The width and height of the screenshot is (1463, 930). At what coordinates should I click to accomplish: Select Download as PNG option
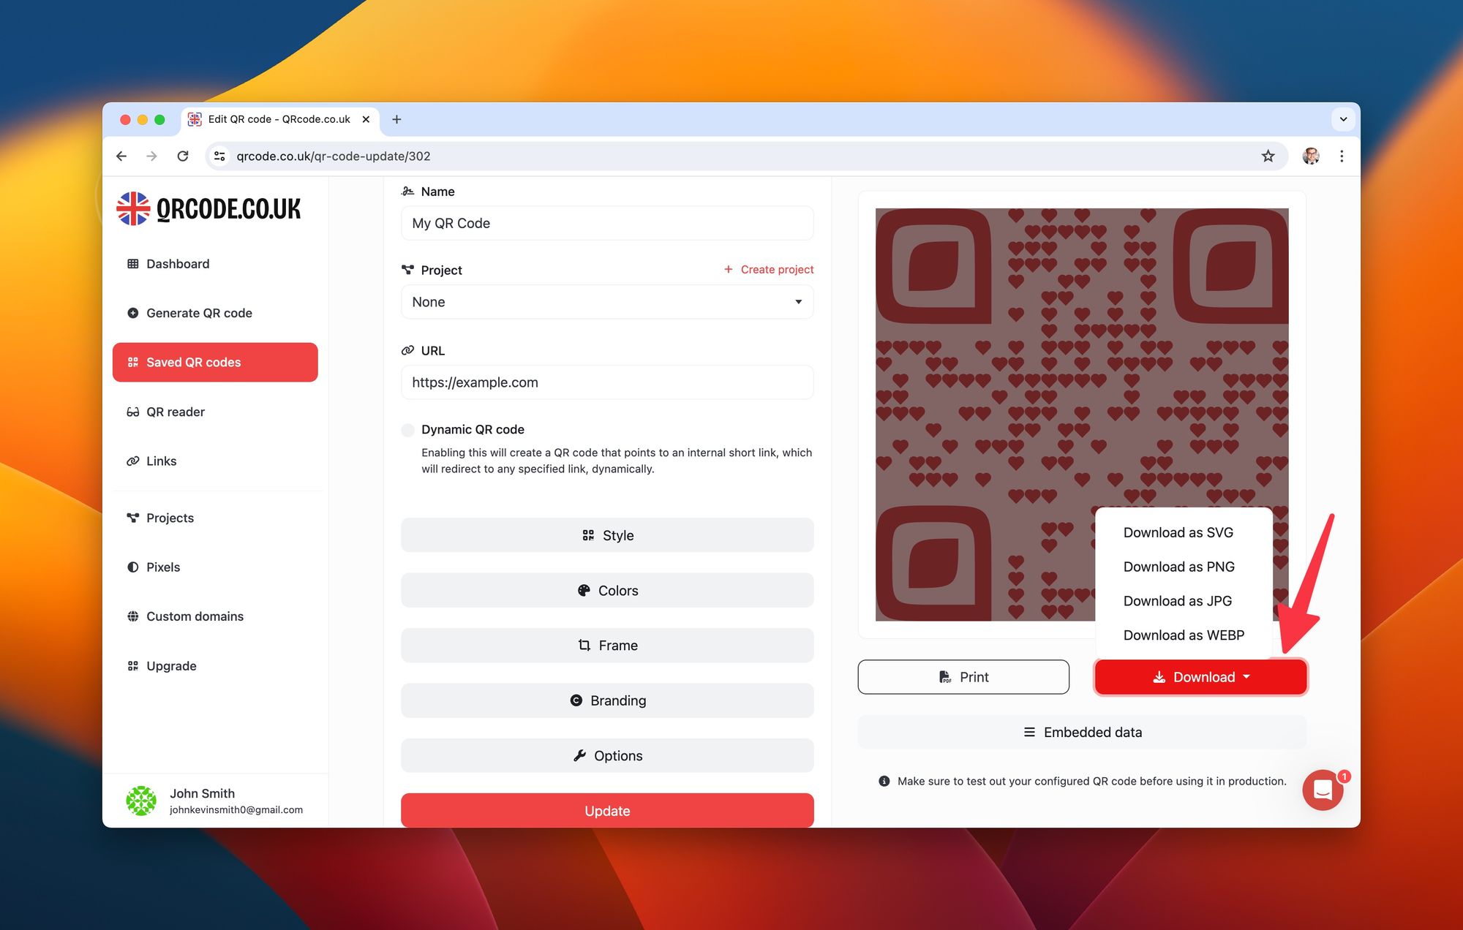pyautogui.click(x=1178, y=566)
